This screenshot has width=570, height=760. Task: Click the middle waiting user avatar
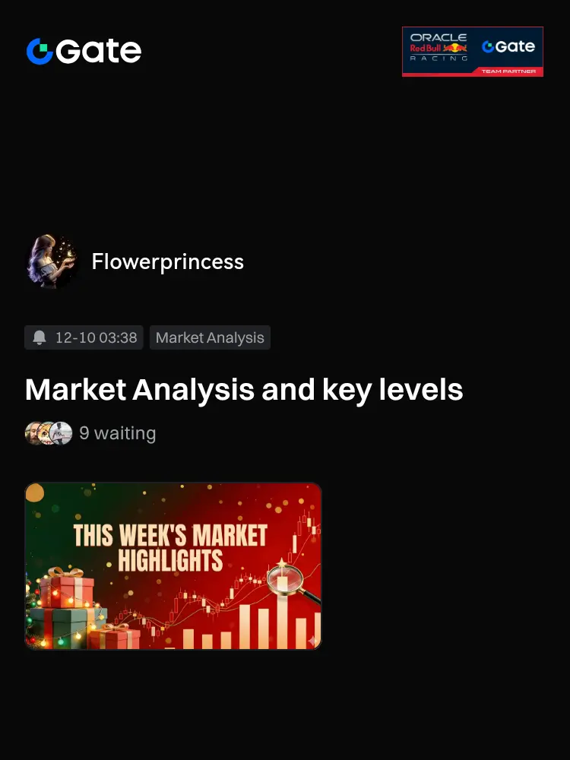[x=46, y=433]
